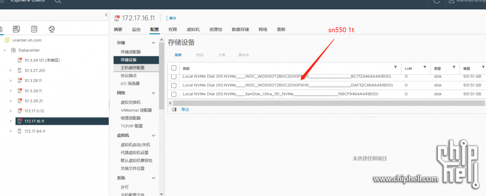Screen dimensions: 486x196
Task: Check the row ending DAF32C464A441B00
Action: pos(174,85)
